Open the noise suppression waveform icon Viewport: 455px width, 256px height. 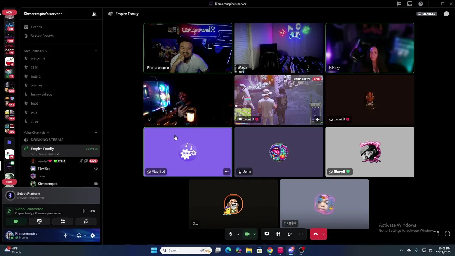click(84, 211)
